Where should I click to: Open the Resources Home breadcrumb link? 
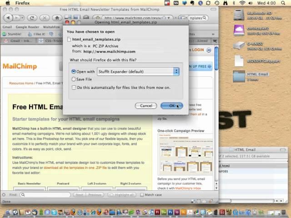(21, 83)
